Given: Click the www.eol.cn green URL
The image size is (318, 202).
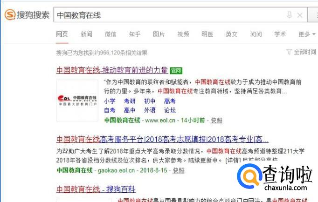Looking at the screenshot, I should coord(160,120).
